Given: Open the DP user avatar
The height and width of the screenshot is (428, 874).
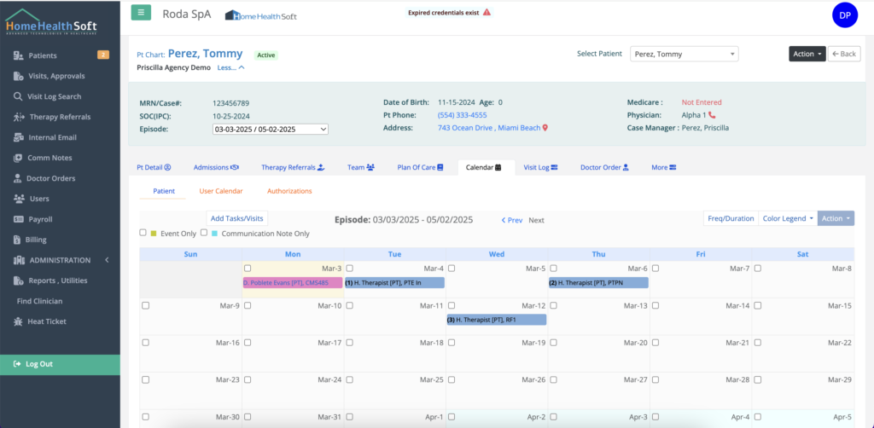Looking at the screenshot, I should [x=843, y=15].
